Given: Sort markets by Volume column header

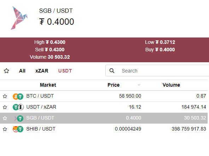Looking at the screenshot, I should click(x=171, y=85).
